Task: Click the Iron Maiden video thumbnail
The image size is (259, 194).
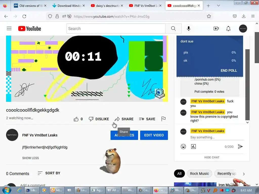Action: pyautogui.click(x=195, y=184)
